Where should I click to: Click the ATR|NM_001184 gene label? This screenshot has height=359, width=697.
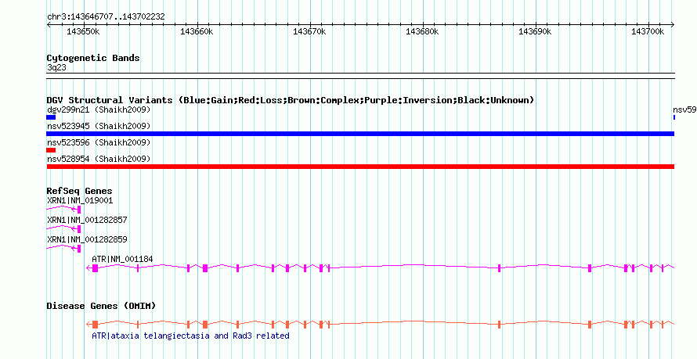(x=122, y=259)
